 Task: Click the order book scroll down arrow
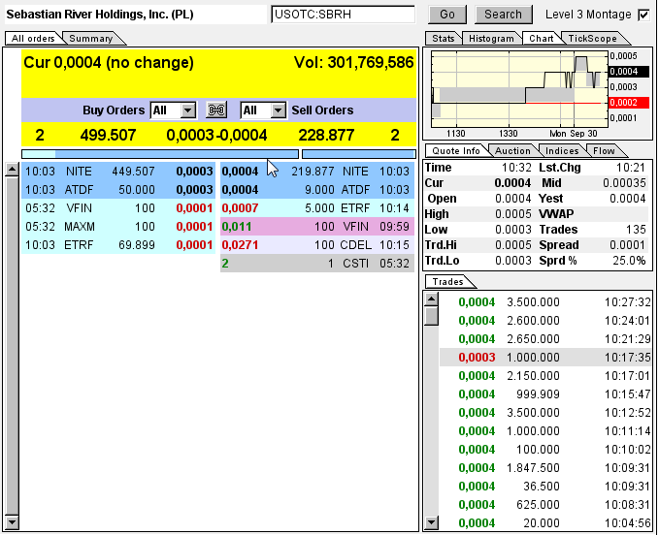click(12, 522)
